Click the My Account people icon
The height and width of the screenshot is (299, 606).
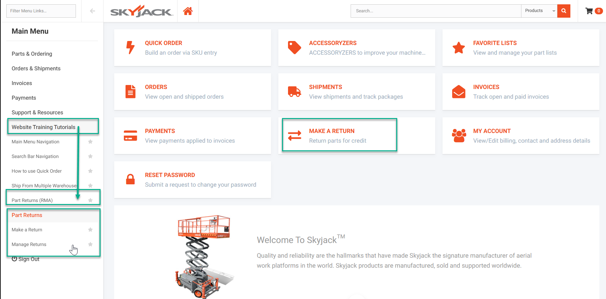click(x=459, y=136)
